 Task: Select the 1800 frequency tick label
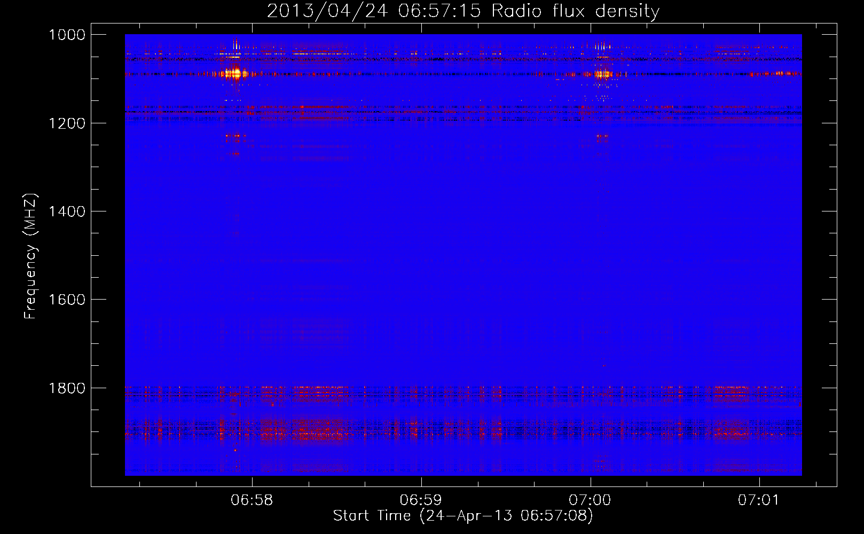point(67,388)
